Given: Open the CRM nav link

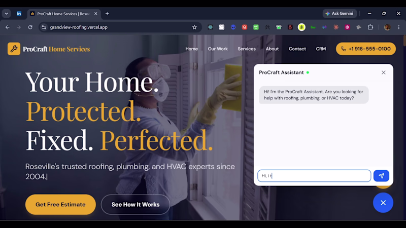Looking at the screenshot, I should (x=321, y=49).
